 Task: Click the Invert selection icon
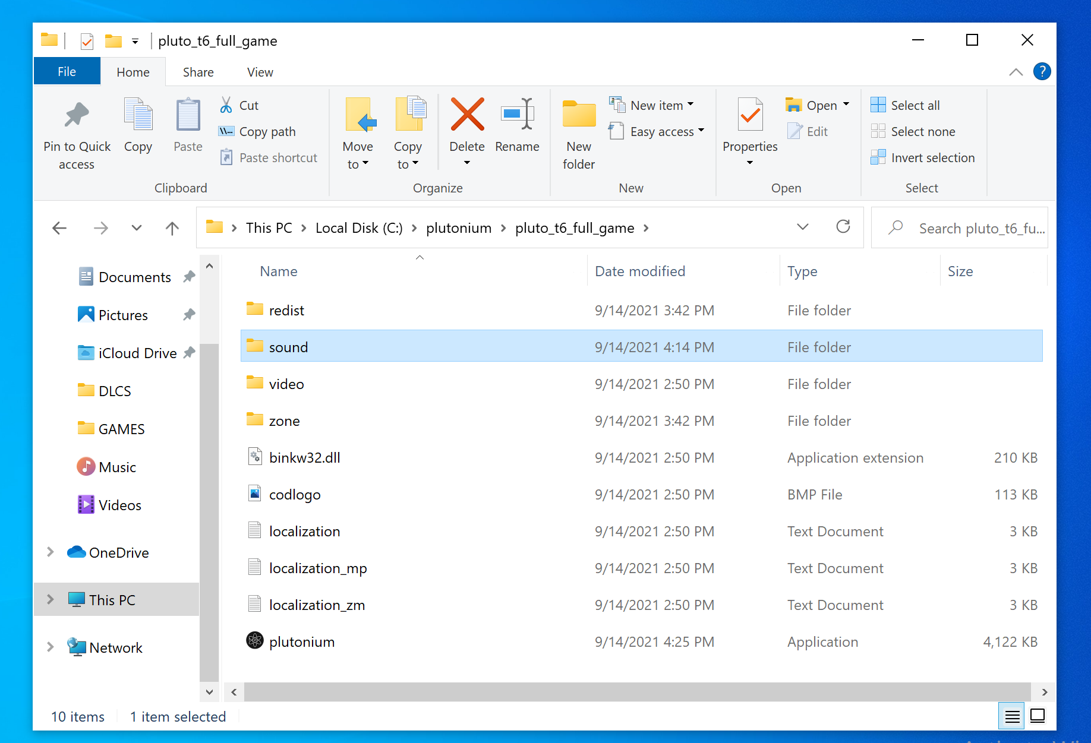tap(878, 157)
